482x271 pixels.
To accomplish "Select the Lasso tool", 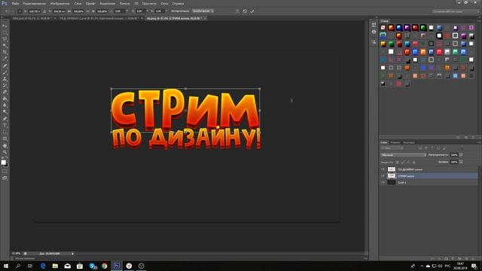I will pyautogui.click(x=5, y=39).
